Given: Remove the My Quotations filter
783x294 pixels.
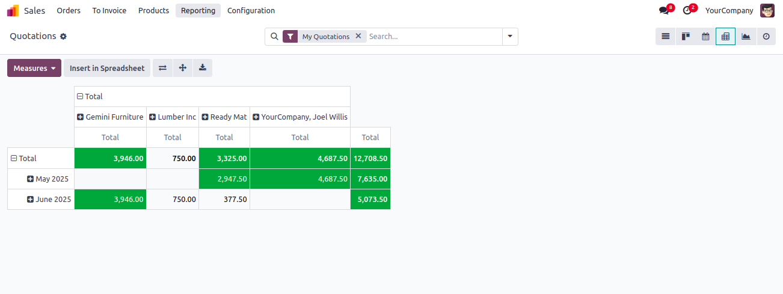Looking at the screenshot, I should (358, 36).
